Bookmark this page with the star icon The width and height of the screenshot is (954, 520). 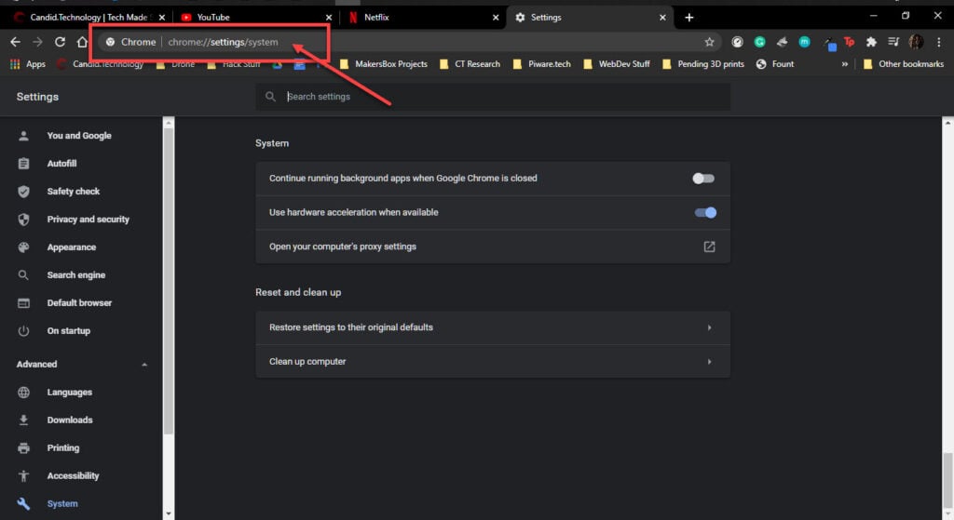pyautogui.click(x=709, y=42)
